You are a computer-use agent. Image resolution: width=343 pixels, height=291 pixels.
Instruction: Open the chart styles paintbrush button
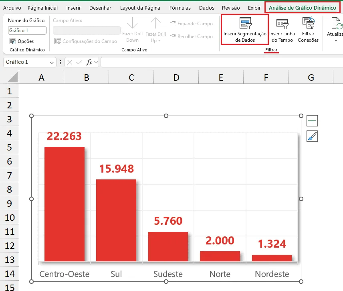coord(312,136)
